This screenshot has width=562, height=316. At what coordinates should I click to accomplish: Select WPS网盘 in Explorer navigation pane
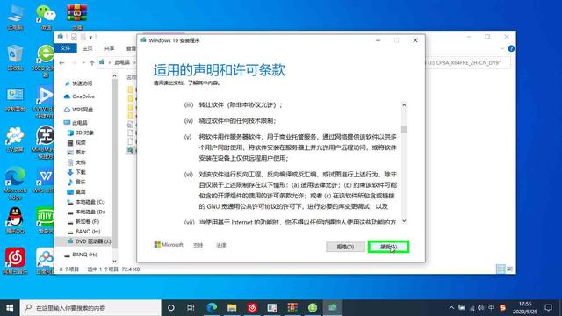point(83,110)
